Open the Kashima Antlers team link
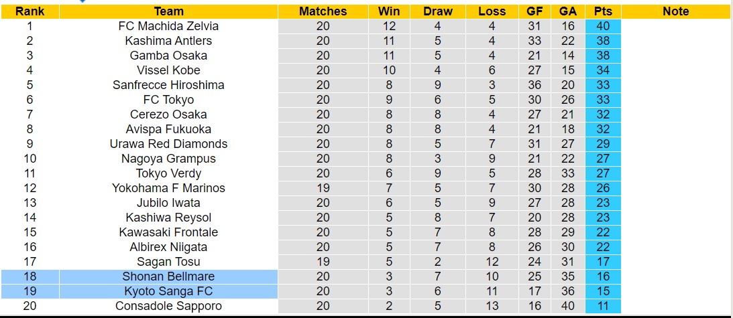 168,41
